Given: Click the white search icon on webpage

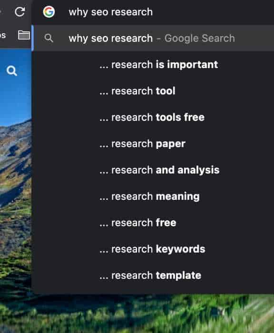Looking at the screenshot, I should pos(12,71).
